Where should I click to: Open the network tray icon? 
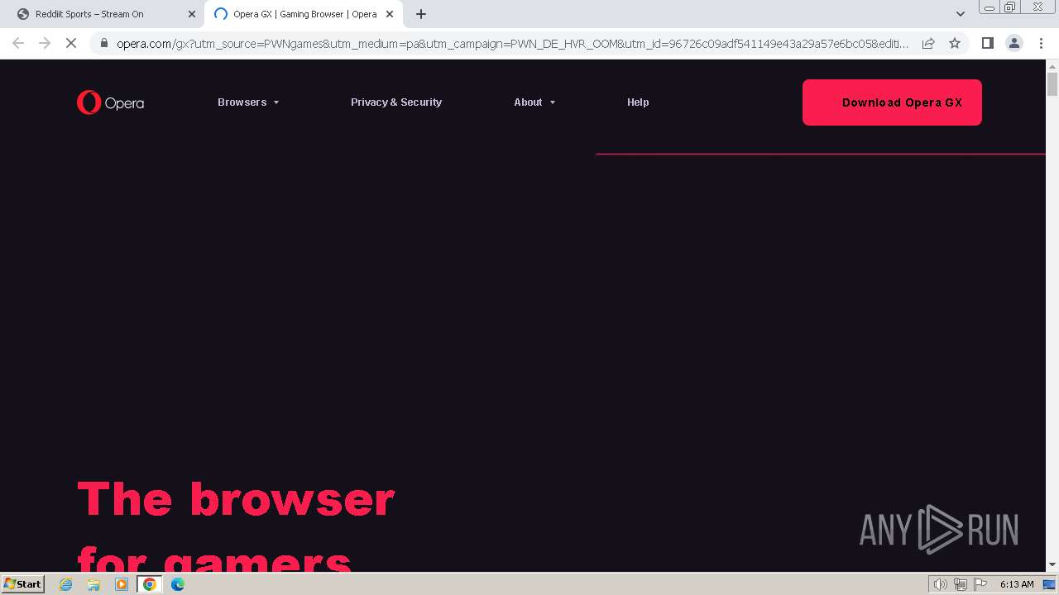coord(960,584)
